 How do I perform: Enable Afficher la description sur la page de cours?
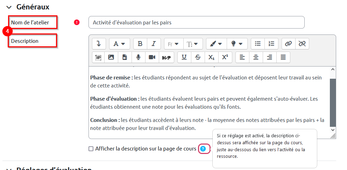coord(91,149)
